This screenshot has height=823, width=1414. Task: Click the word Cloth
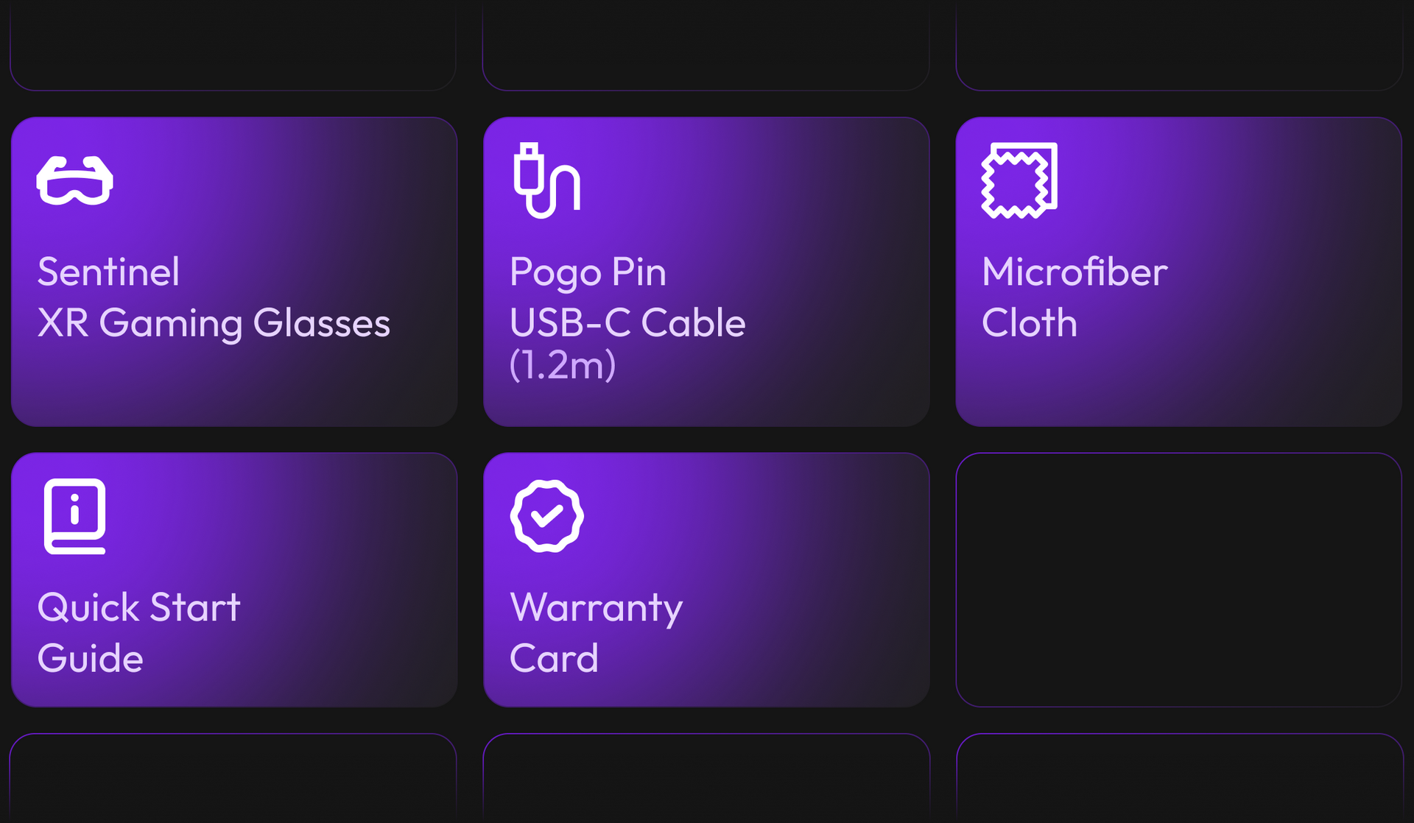point(1030,322)
